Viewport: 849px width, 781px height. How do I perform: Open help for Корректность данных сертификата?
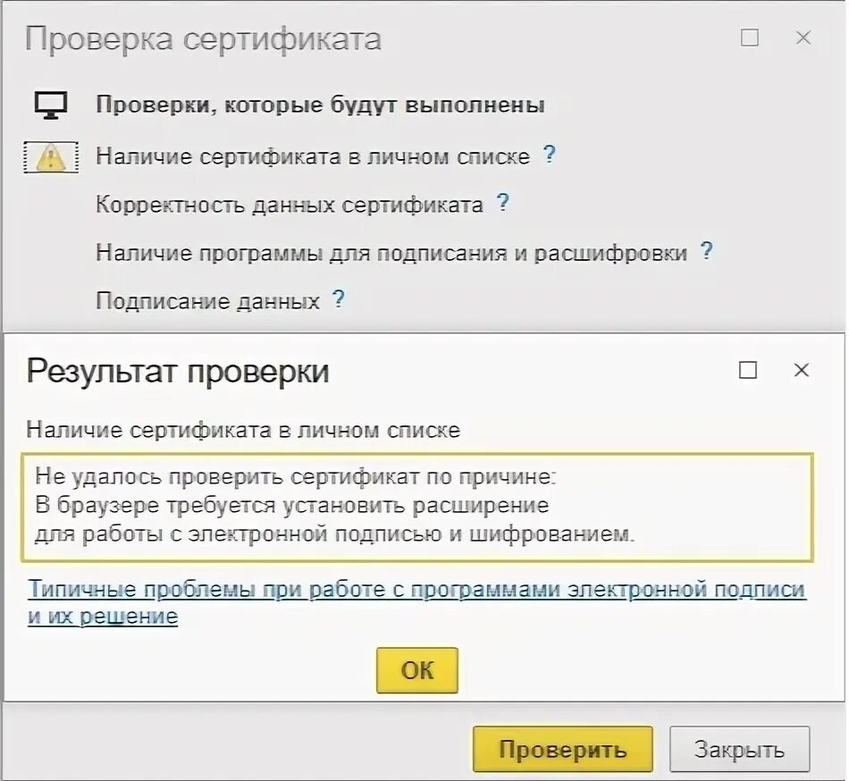point(502,203)
